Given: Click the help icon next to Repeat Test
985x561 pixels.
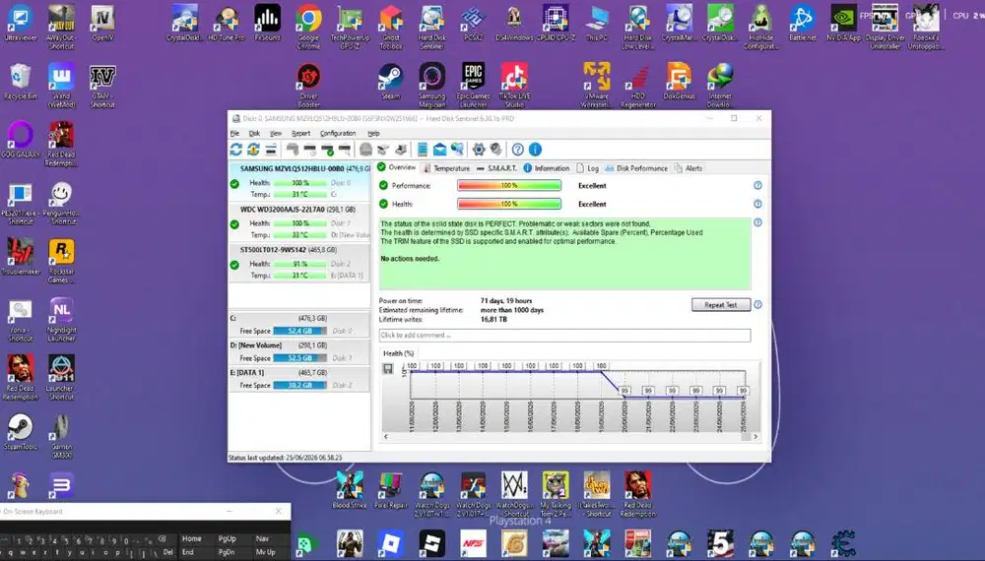Looking at the screenshot, I should pyautogui.click(x=757, y=305).
